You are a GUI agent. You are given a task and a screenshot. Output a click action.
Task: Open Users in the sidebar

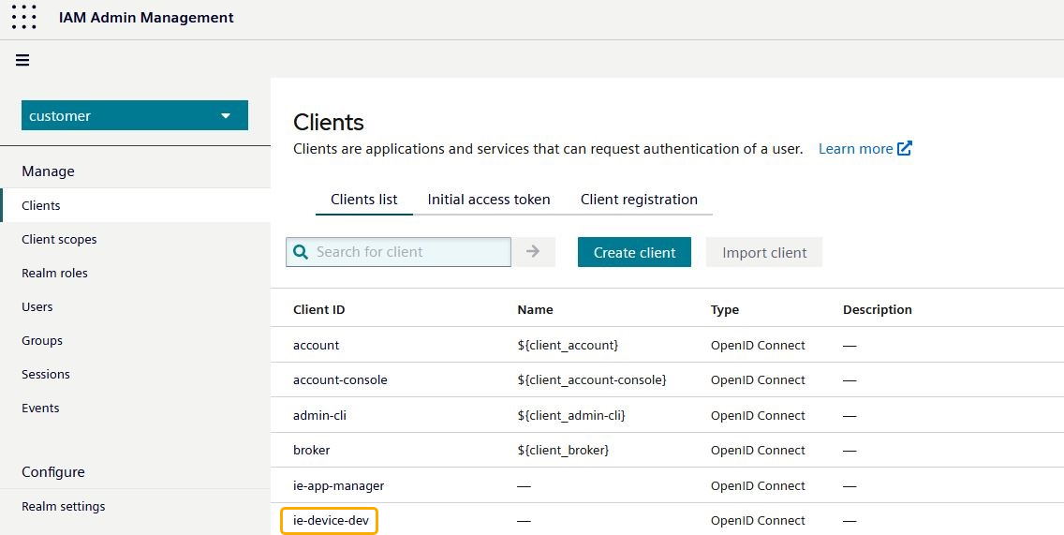(37, 306)
